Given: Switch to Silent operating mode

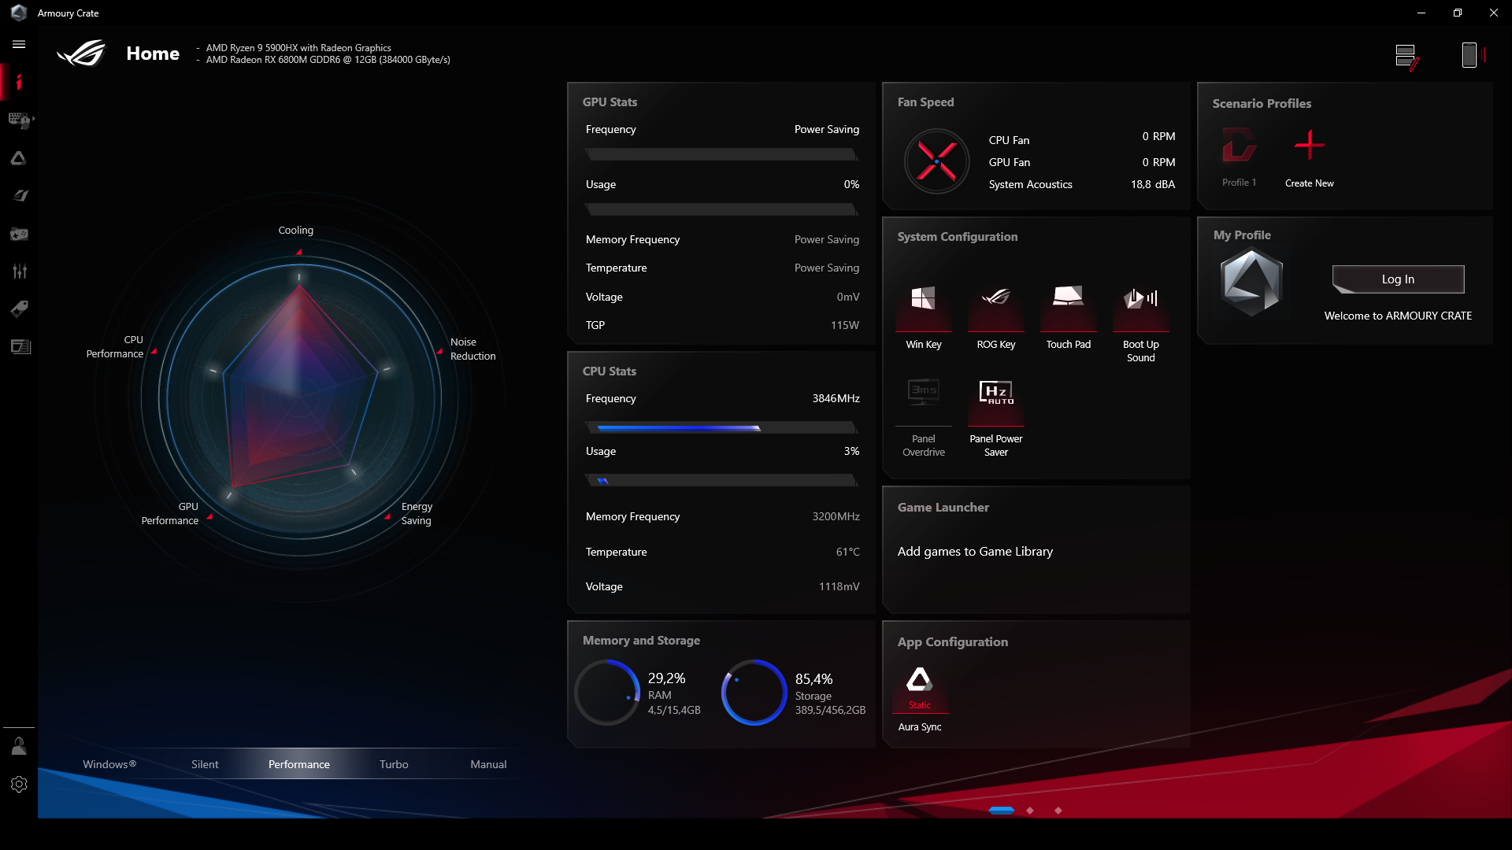Looking at the screenshot, I should 205,764.
